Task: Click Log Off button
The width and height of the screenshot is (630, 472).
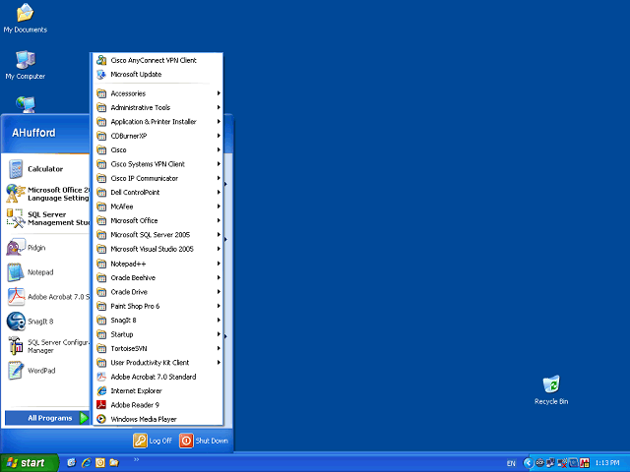Action: [x=153, y=441]
